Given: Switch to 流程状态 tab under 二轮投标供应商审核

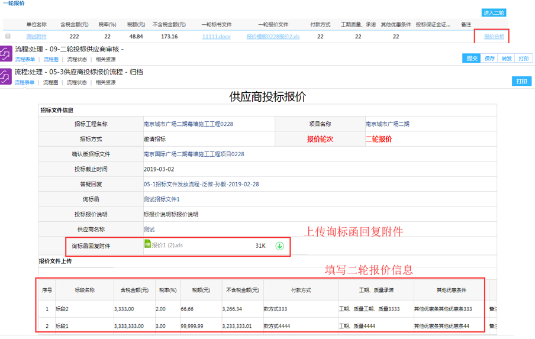Looking at the screenshot, I should (77, 59).
